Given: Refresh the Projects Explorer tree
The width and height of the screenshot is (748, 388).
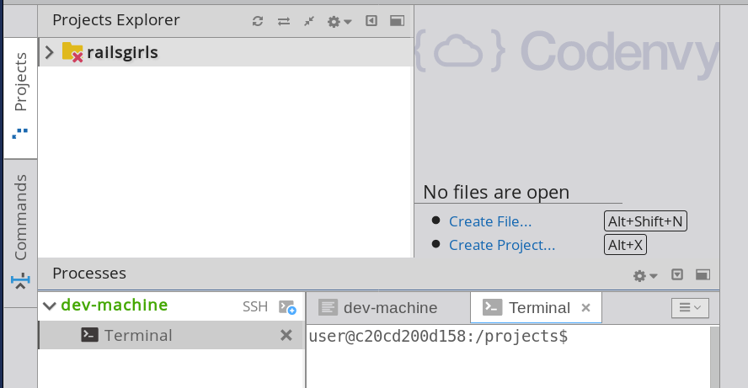Looking at the screenshot, I should (258, 21).
